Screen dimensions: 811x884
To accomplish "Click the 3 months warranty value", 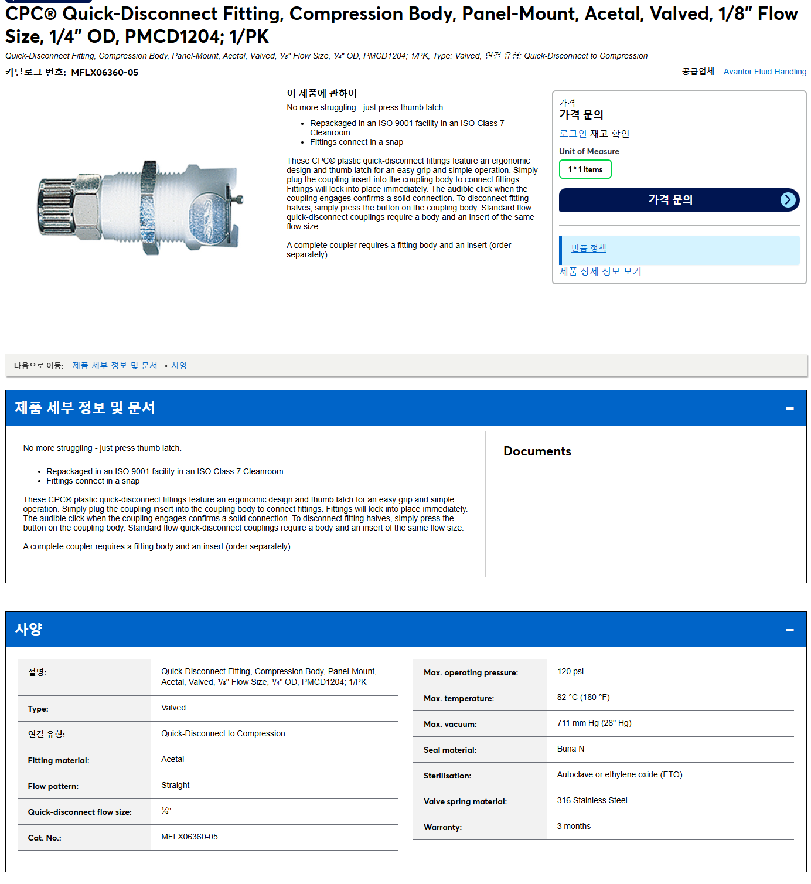I will pos(574,827).
